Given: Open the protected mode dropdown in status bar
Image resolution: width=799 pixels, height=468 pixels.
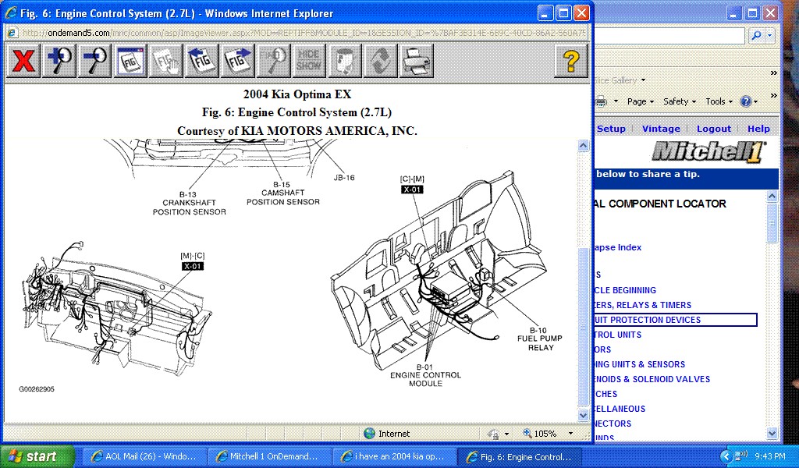Looking at the screenshot, I should point(506,434).
